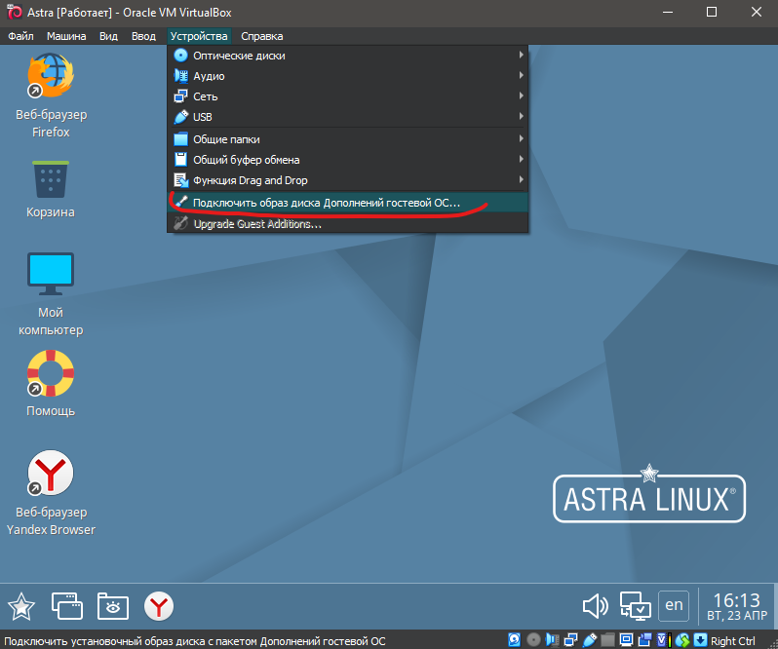Click the USB status bar icon

590,640
